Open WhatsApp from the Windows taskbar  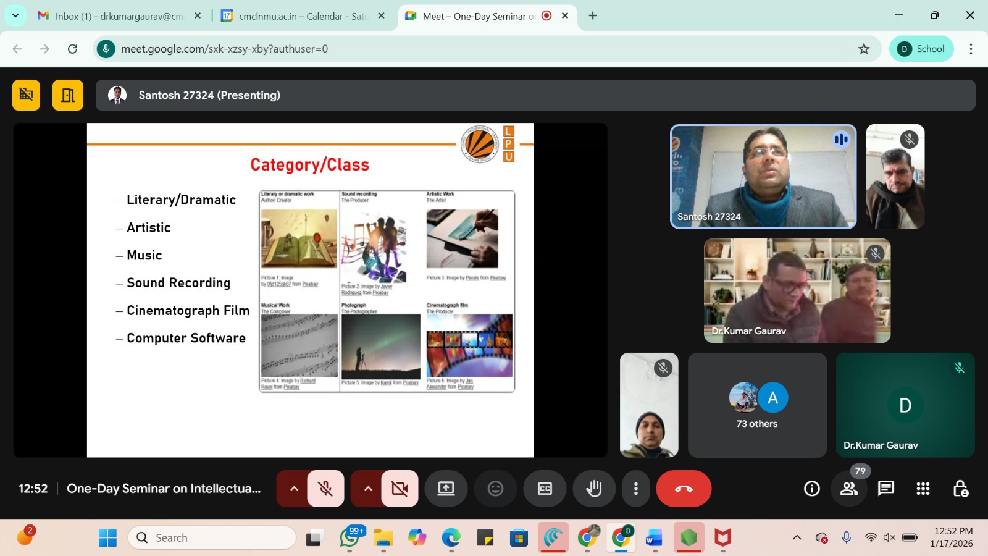(350, 538)
